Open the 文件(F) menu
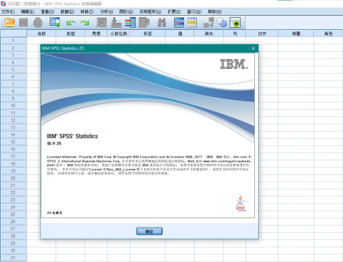 tap(8, 12)
